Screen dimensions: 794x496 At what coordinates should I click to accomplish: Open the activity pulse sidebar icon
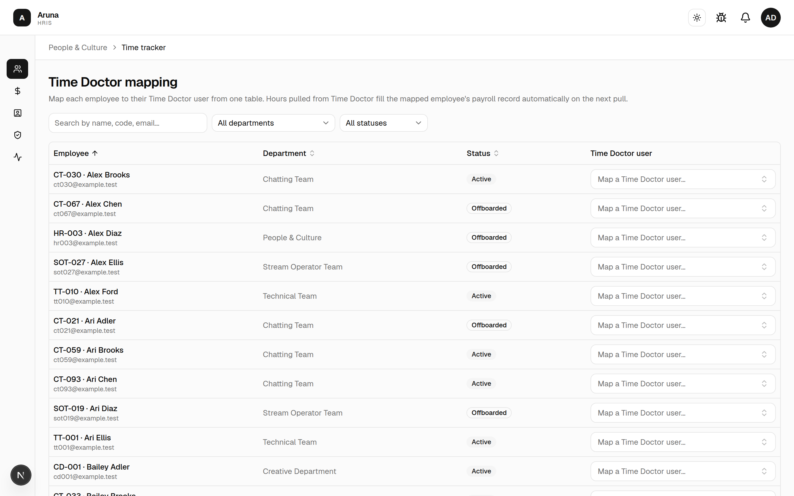pyautogui.click(x=17, y=157)
